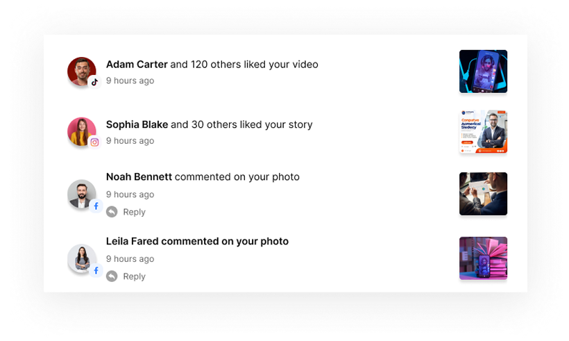Open Sophia Blake's profile picture
The image size is (569, 341).
tap(82, 131)
